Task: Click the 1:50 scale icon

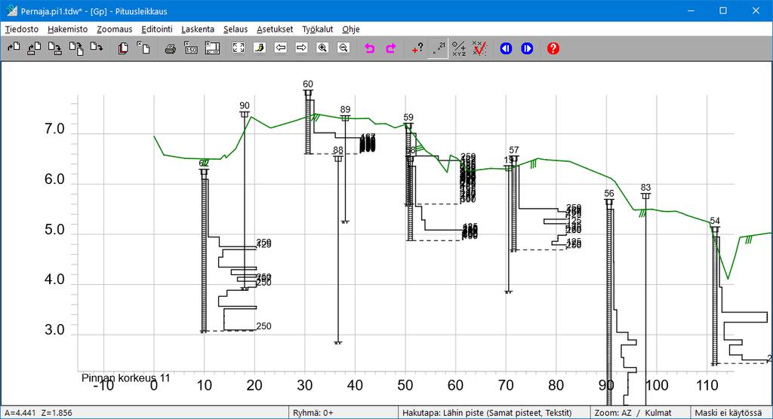Action: click(191, 48)
